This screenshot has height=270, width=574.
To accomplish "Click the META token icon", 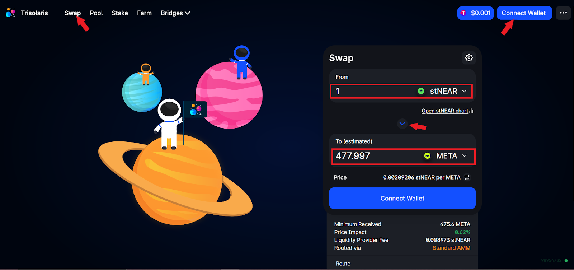I will 427,156.
